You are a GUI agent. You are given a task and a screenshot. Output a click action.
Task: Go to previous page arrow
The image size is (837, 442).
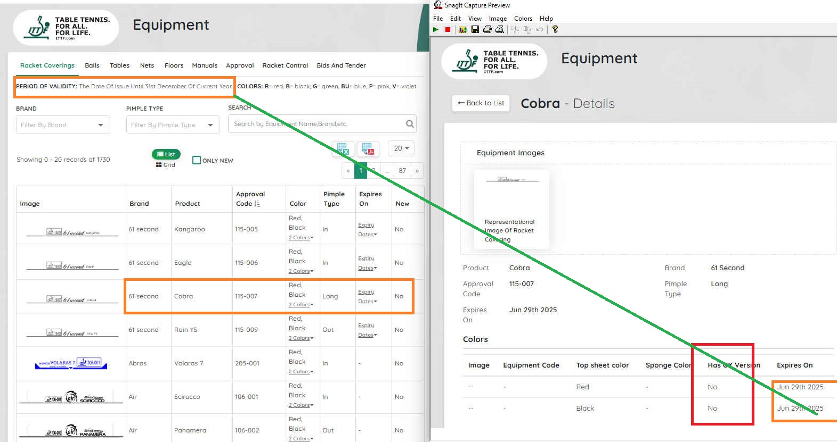348,171
